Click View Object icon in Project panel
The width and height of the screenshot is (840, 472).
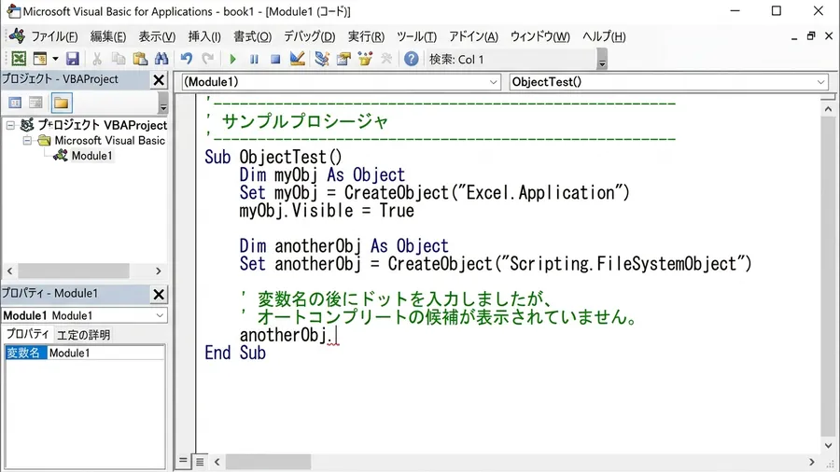pos(35,103)
